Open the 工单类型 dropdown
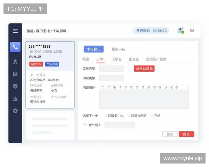This screenshot has height=167, width=209. (111, 69)
